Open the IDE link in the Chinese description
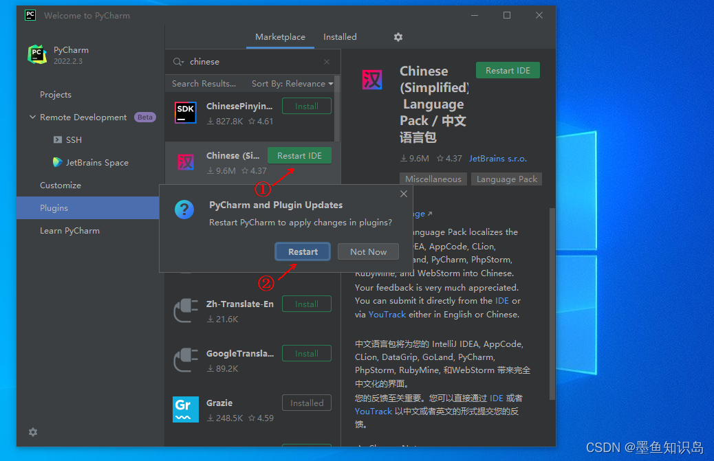Screen dimensions: 714x461 [497, 398]
